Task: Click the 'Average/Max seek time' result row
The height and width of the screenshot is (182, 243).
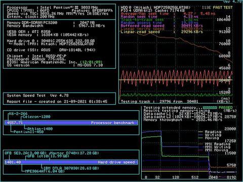Action: (168, 14)
